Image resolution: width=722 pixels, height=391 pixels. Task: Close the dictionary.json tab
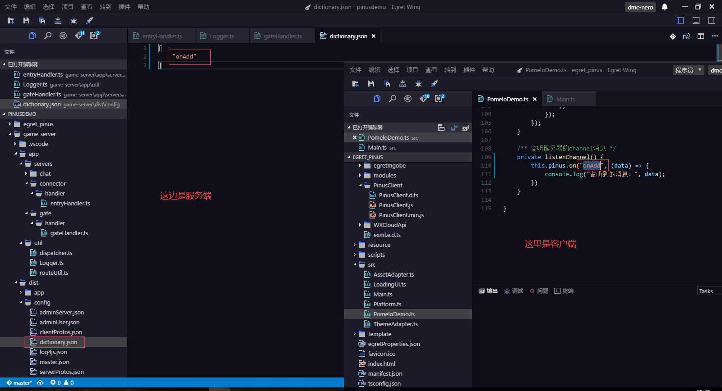click(374, 36)
